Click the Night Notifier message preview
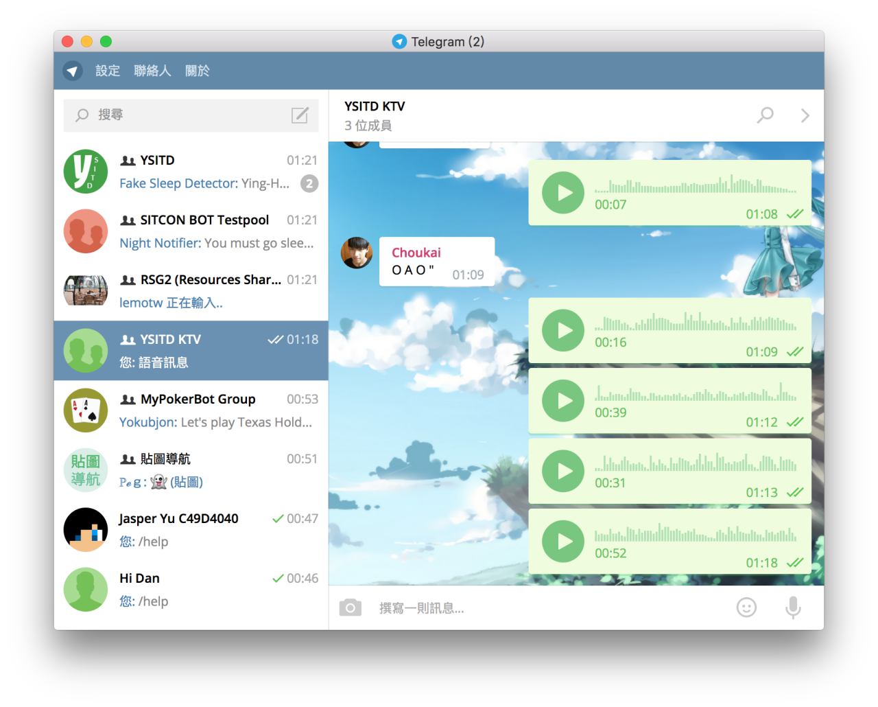 (217, 243)
